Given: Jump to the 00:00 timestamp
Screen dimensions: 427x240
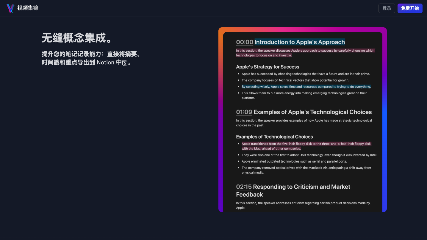Looking at the screenshot, I should pos(244,42).
